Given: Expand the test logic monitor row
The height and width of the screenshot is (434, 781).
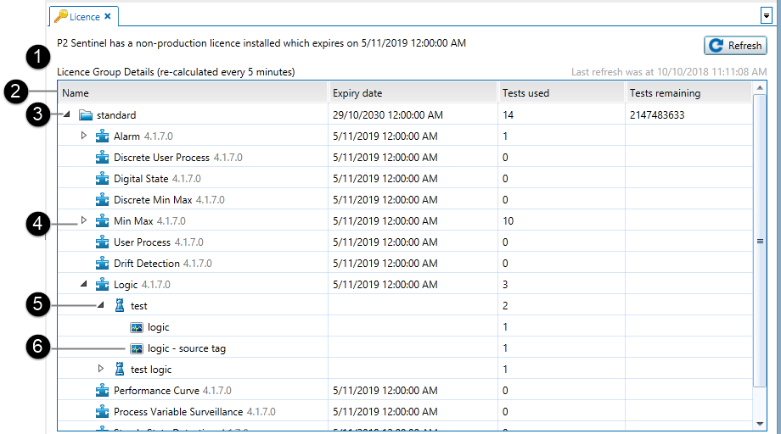Looking at the screenshot, I should (101, 370).
